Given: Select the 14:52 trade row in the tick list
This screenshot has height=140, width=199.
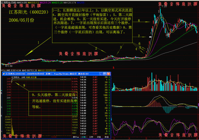Looking at the screenshot, I should coord(96,118).
